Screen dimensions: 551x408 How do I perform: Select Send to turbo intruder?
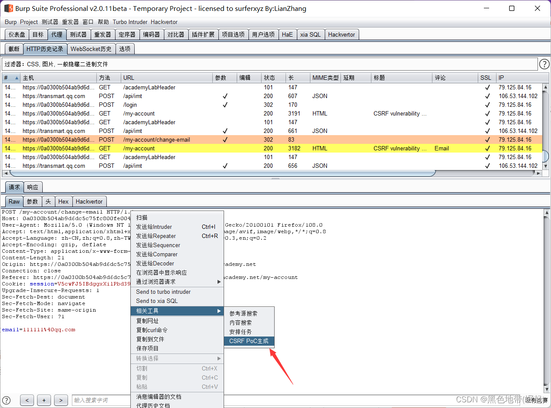tap(177, 292)
